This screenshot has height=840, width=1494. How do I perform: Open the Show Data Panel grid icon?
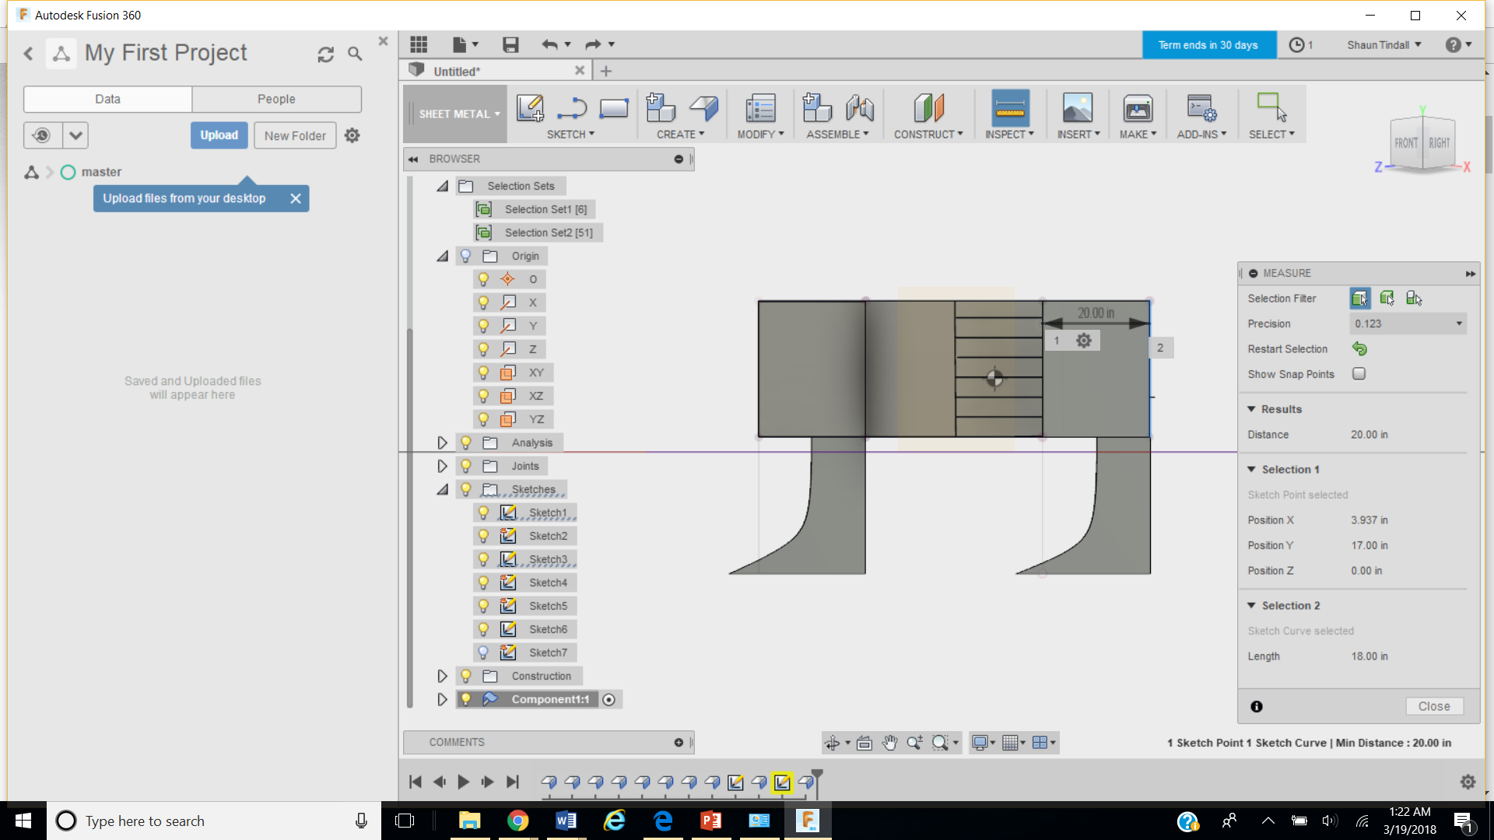point(419,44)
